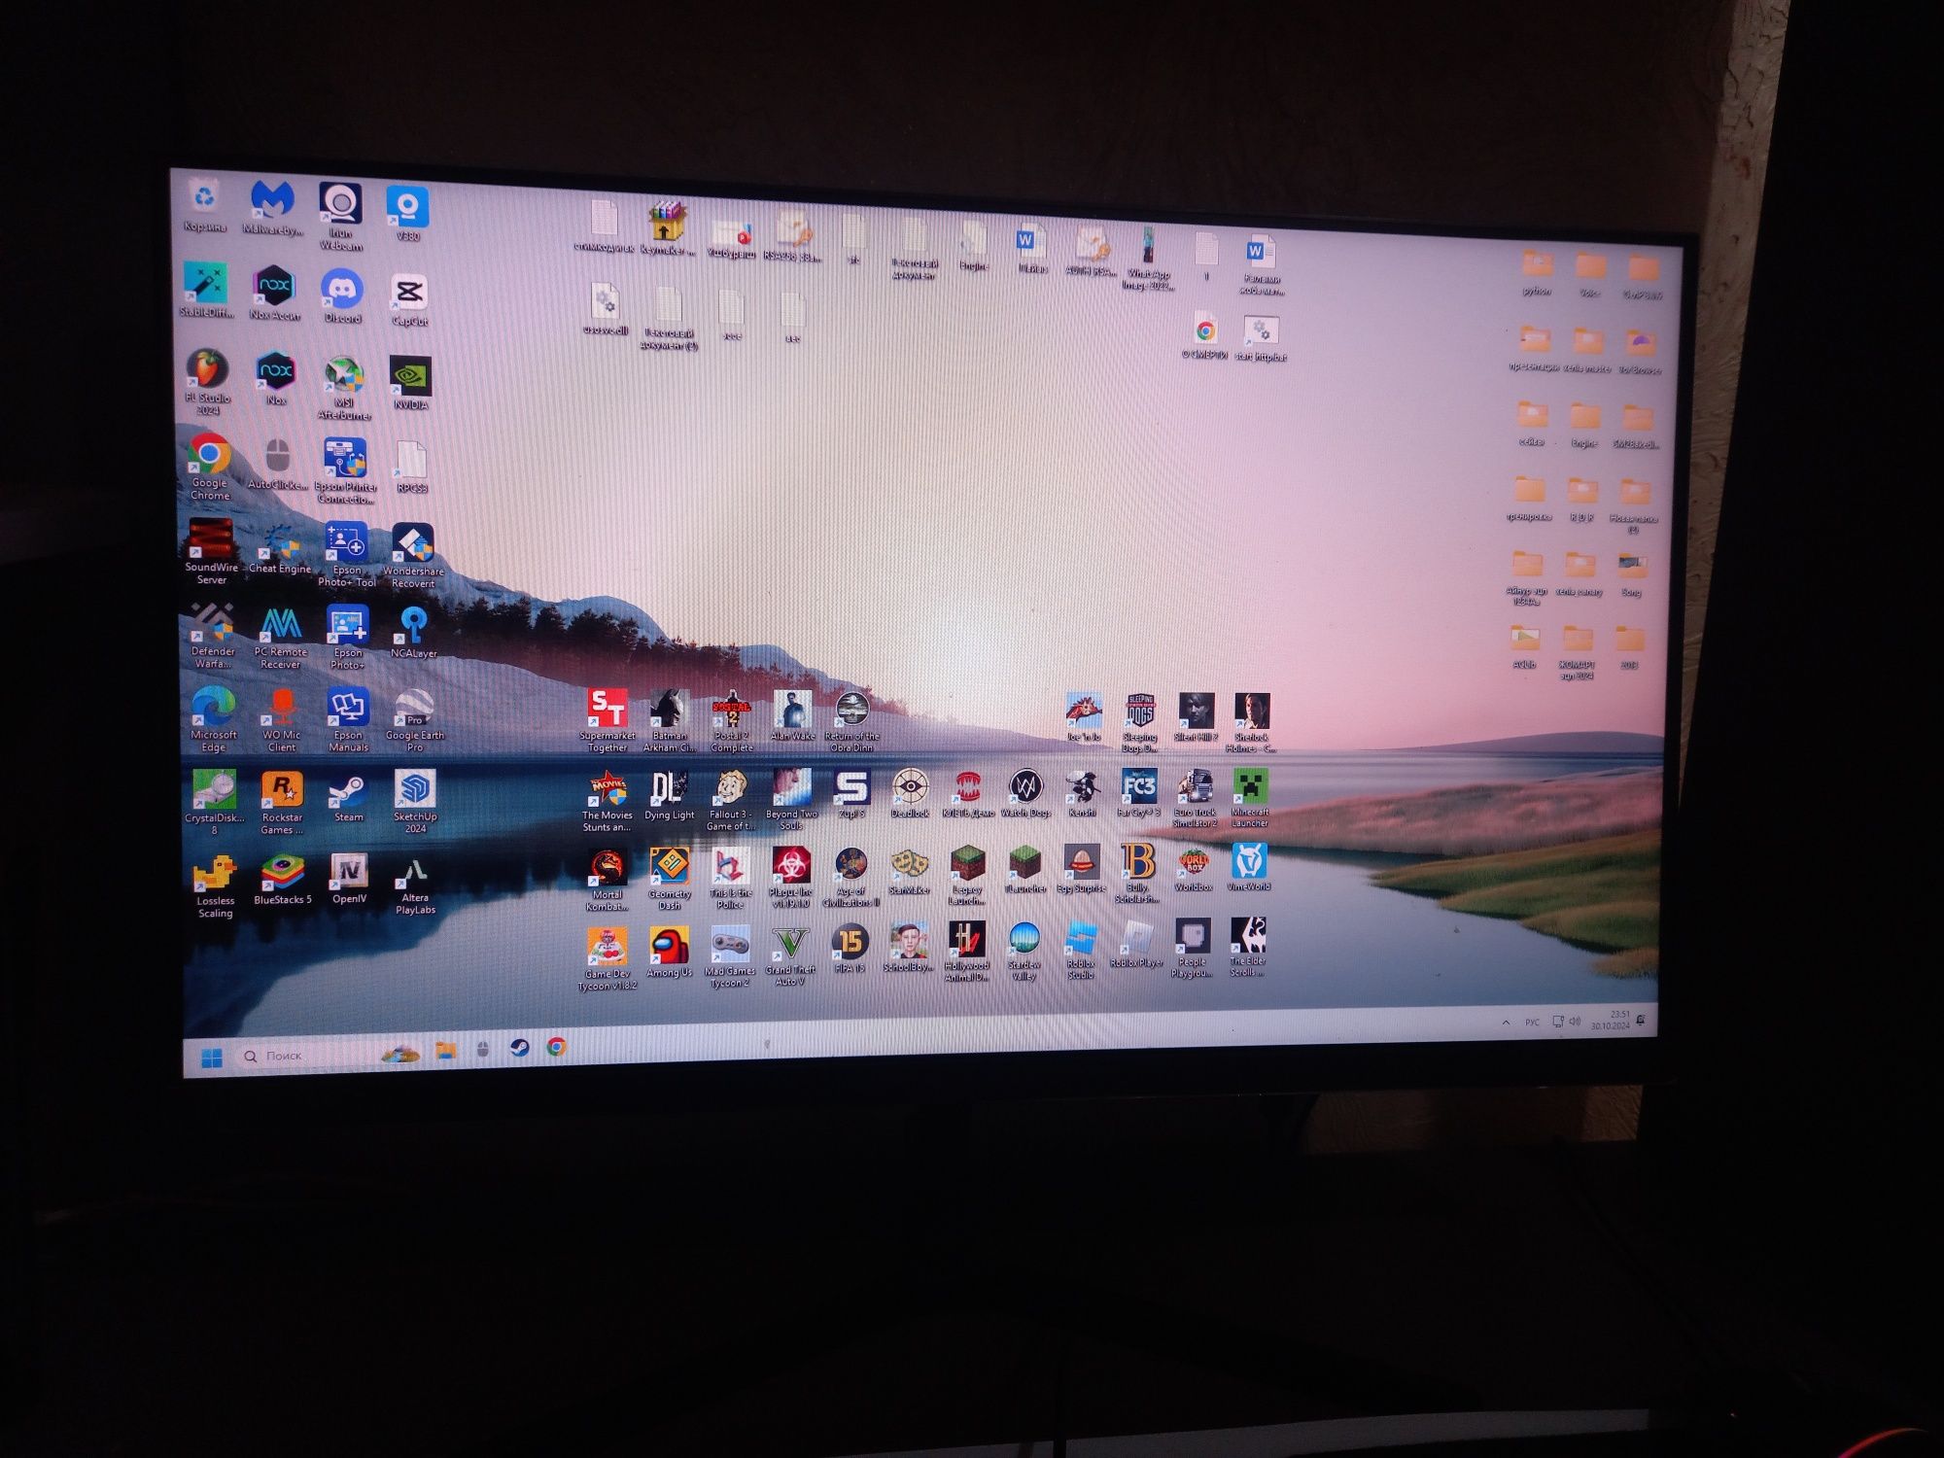
Task: Open Epson Manuals shortcut
Action: 348,720
